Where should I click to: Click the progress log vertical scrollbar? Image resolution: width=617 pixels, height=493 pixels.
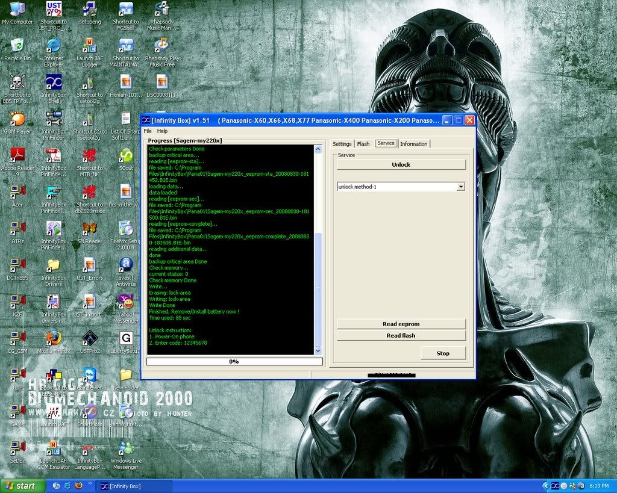(319, 250)
